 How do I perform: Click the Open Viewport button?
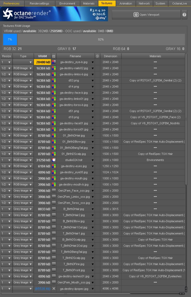click(x=146, y=15)
